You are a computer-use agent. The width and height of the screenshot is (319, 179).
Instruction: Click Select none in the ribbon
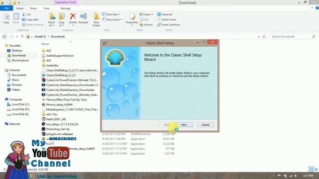click(x=166, y=19)
